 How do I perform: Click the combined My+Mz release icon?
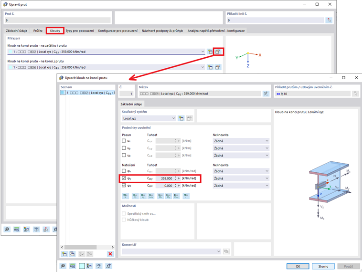tap(176, 196)
